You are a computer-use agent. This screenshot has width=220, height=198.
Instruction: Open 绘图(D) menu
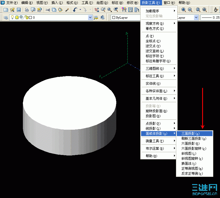(x=102, y=3)
